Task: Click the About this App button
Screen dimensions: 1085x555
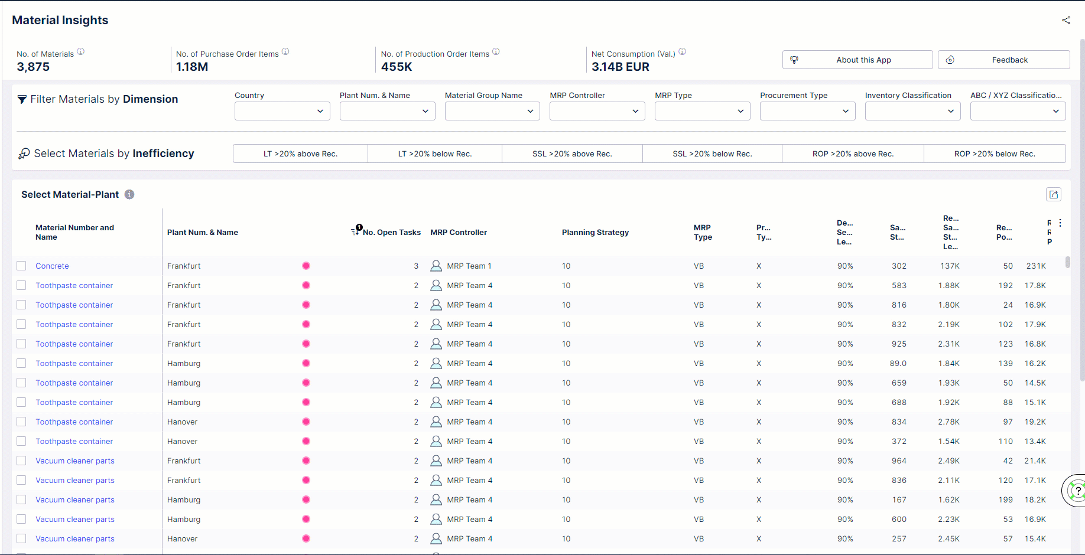Action: (x=857, y=60)
